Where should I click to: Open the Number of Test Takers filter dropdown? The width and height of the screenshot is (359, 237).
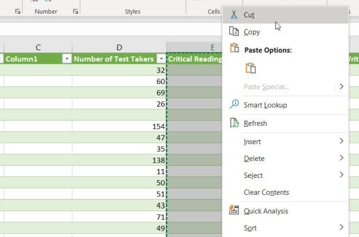[160, 59]
